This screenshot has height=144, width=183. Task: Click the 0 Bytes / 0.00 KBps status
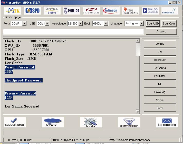[20, 140]
